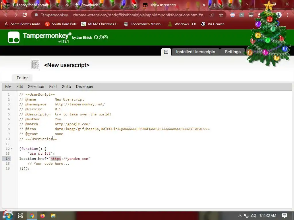The image size is (294, 220).
Task: Open the VX Heaven bookmark
Action: pos(213,24)
